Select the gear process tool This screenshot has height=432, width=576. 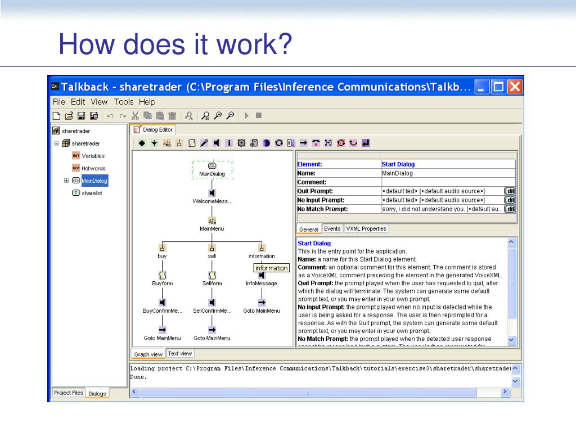[241, 143]
